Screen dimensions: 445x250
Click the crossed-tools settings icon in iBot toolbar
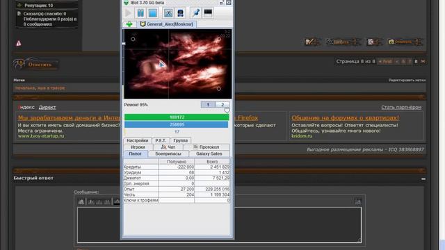pos(168,13)
